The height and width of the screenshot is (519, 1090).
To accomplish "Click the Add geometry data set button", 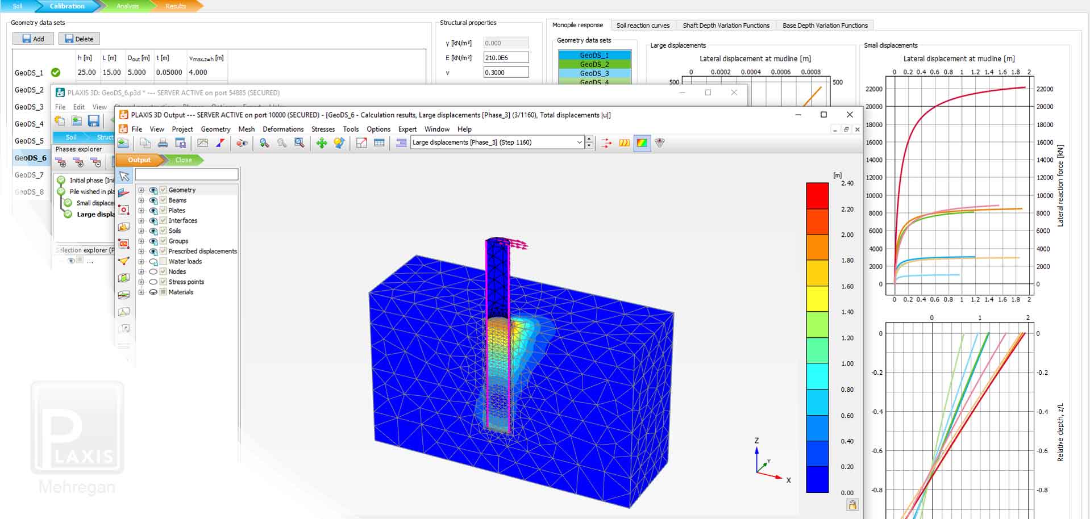I will 33,39.
